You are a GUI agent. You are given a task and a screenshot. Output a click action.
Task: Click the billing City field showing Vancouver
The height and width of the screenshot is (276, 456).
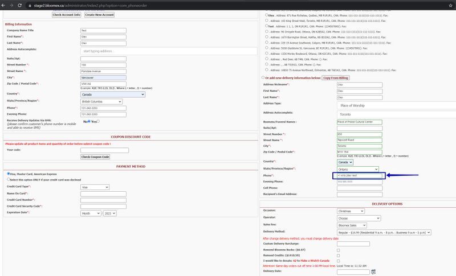pos(103,77)
